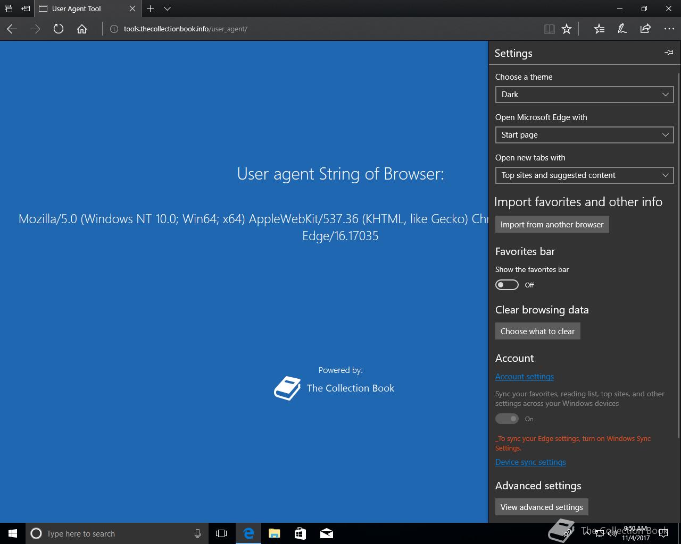Toggle Show the favorites bar switch
The image size is (681, 544).
click(506, 285)
